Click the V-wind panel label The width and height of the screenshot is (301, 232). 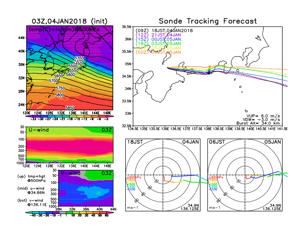[x=71, y=174]
